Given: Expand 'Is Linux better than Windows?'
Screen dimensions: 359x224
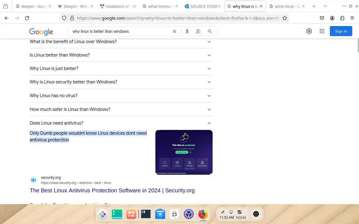Looking at the screenshot, I should tap(121, 55).
